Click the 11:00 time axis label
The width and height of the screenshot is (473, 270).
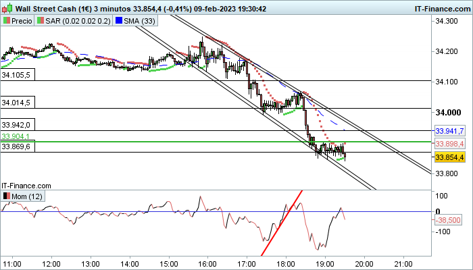[x=14, y=265]
